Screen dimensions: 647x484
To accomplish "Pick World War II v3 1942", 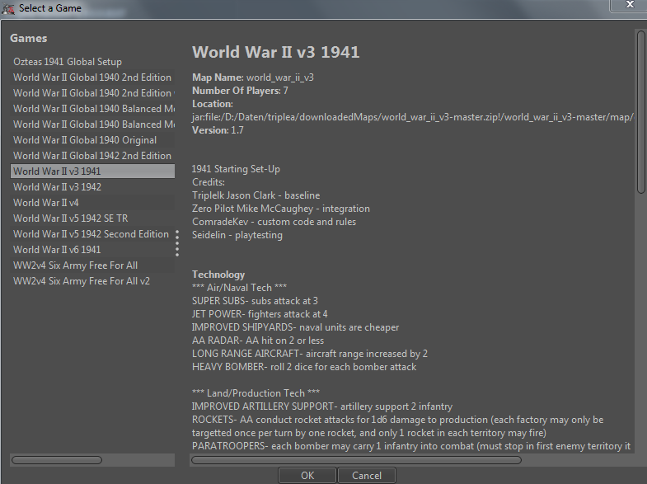I will coord(92,187).
